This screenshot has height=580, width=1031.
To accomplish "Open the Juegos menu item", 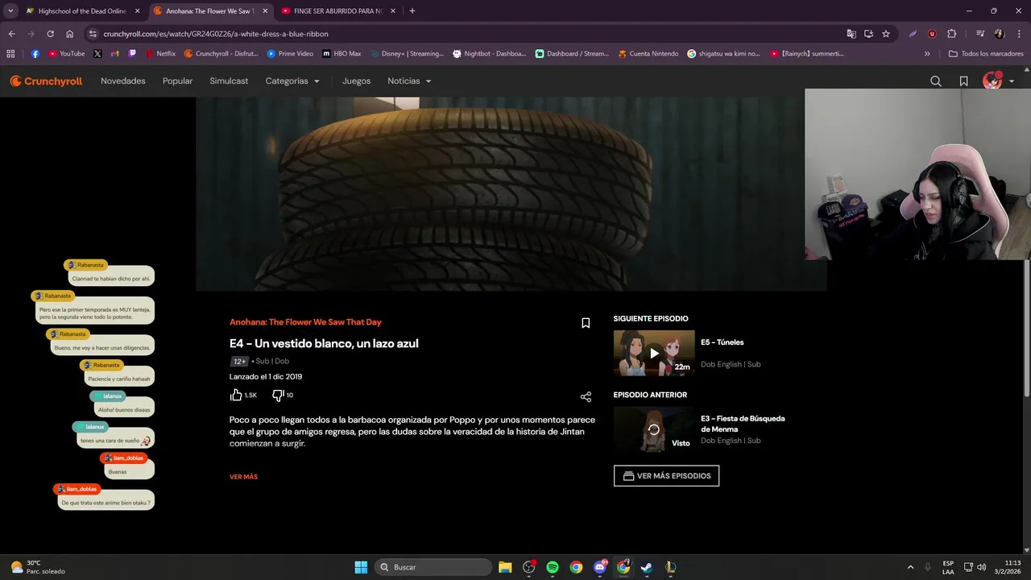I will point(356,81).
